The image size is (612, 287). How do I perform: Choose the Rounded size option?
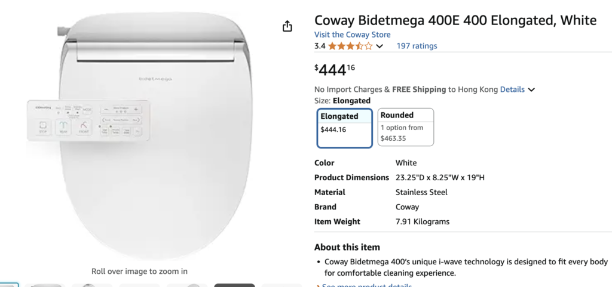406,127
